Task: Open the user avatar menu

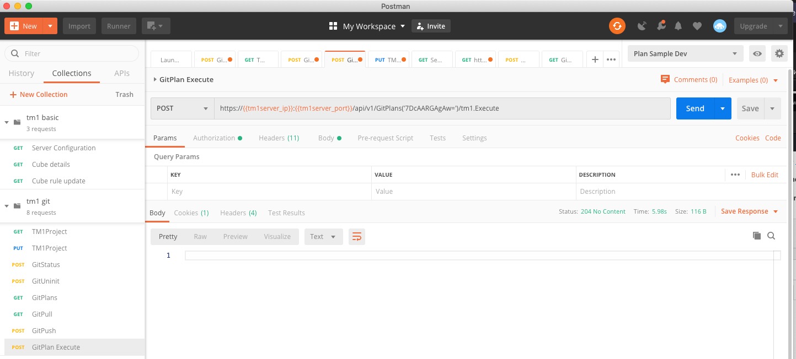Action: [x=719, y=26]
